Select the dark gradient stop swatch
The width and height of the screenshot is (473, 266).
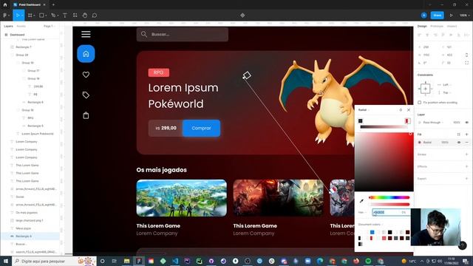point(360,121)
